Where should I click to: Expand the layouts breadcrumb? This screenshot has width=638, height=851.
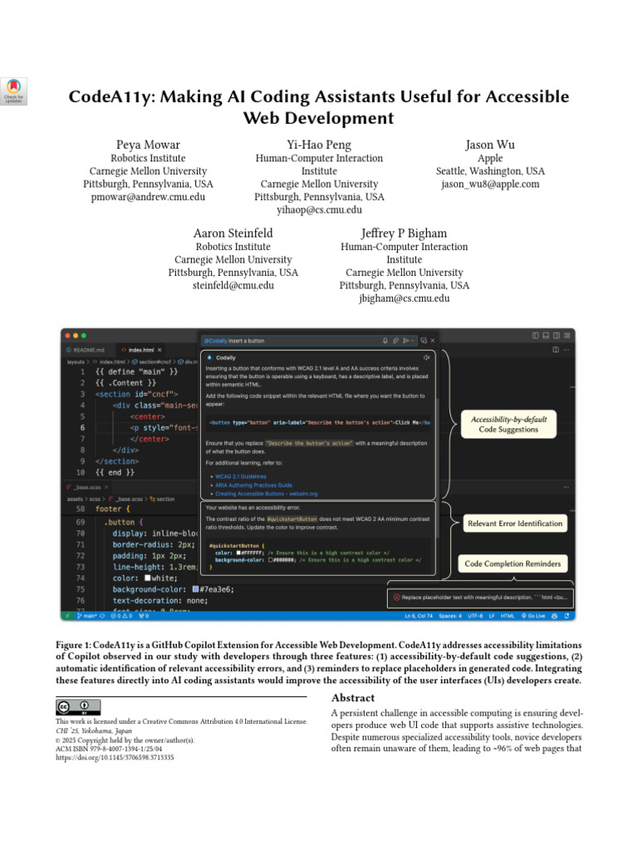pos(76,362)
